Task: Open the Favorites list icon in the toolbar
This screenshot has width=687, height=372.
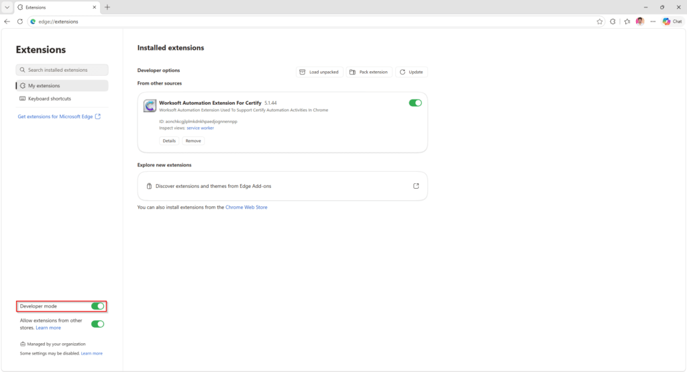Action: (627, 21)
